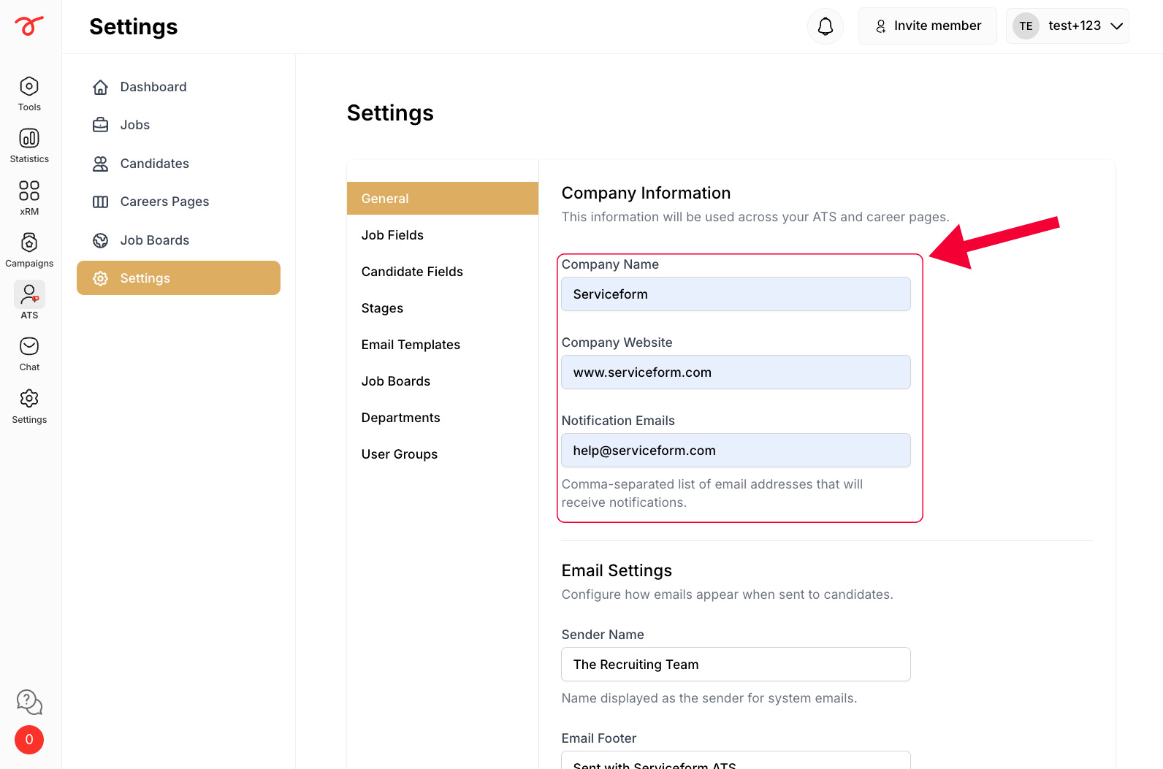Open Settings gear in the left rail
This screenshot has height=769, width=1163.
click(29, 407)
